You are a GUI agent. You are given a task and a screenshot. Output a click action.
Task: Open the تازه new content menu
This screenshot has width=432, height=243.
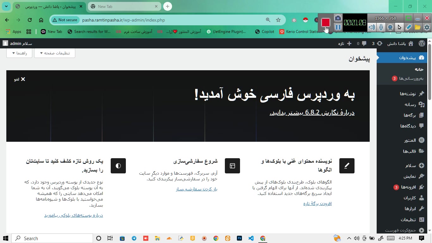click(x=345, y=43)
